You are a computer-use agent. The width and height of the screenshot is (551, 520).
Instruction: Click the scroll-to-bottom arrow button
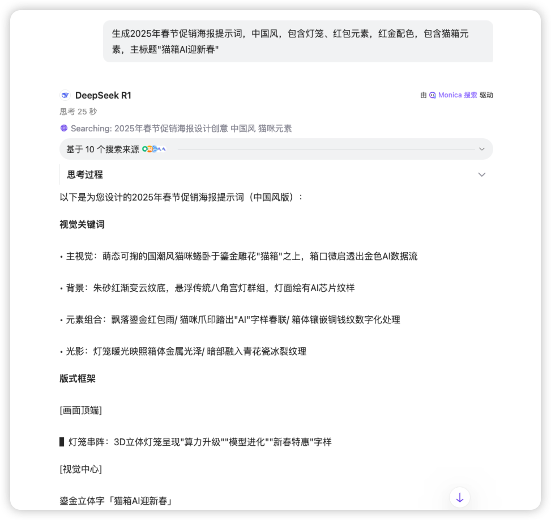460,497
